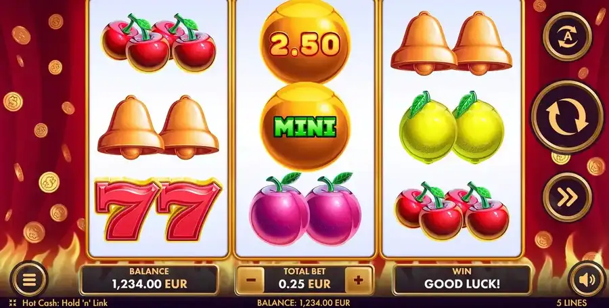Activate turbo mode double-chevron button
Image resolution: width=609 pixels, height=308 pixels.
[x=567, y=197]
